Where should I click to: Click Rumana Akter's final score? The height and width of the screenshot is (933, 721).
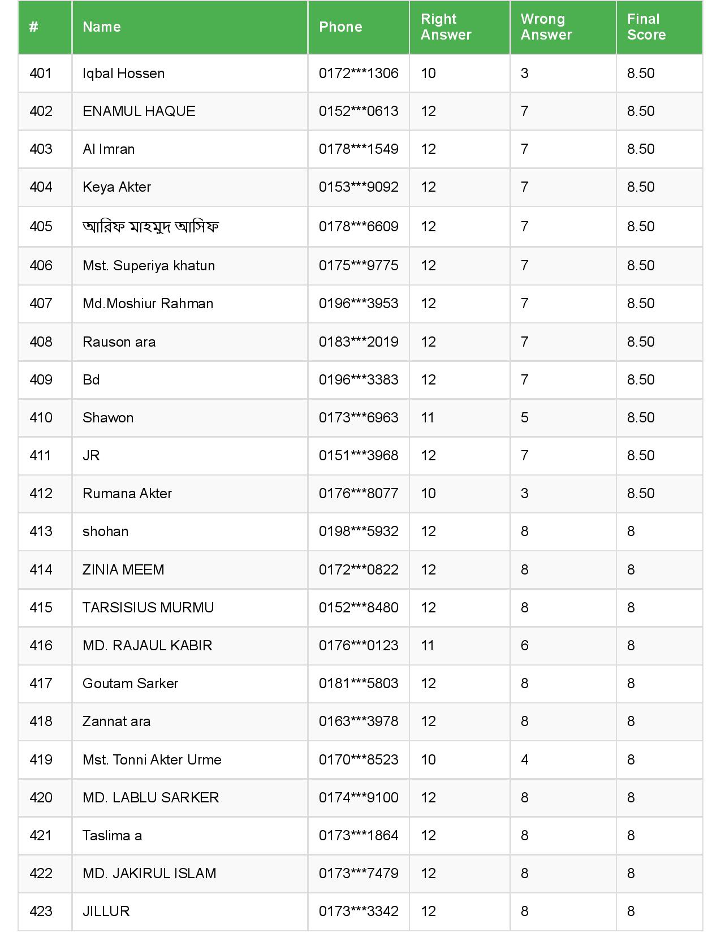tap(641, 494)
